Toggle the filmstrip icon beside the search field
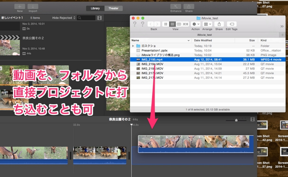 tap(99, 18)
